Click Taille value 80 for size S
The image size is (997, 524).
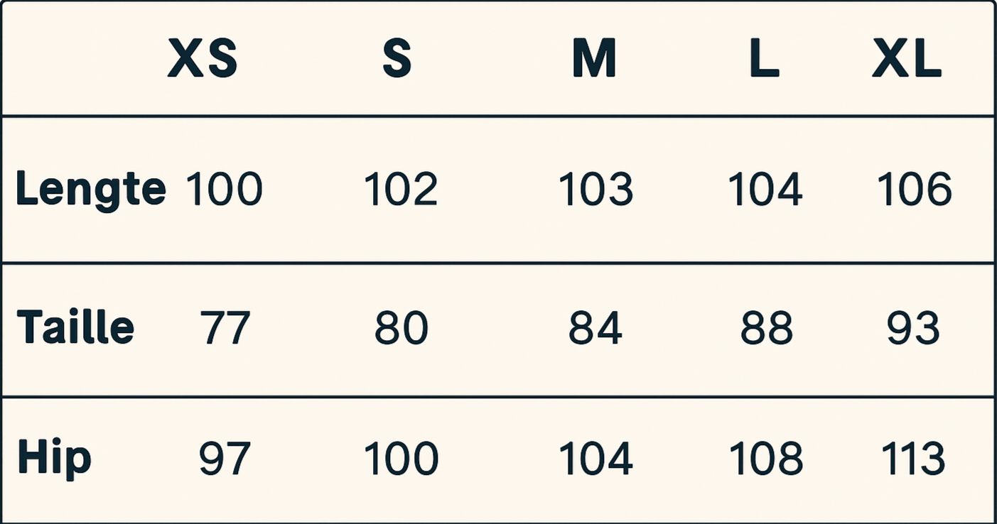pos(402,328)
